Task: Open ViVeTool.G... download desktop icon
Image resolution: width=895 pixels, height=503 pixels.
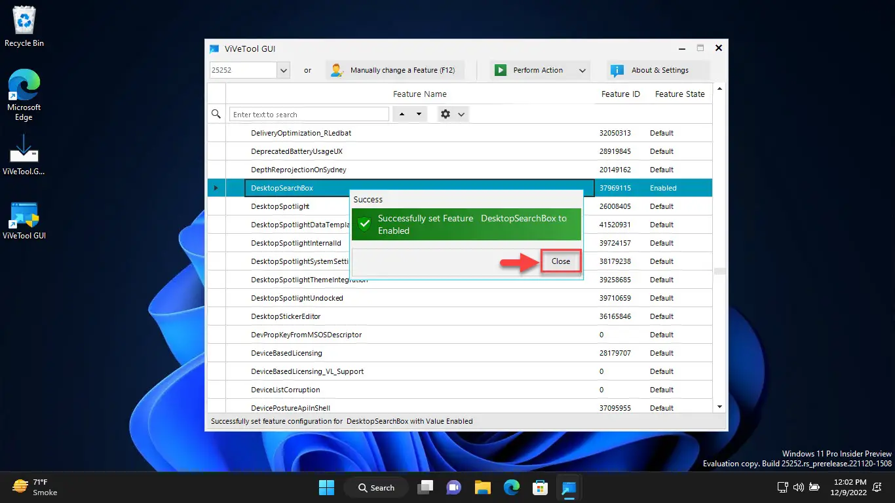Action: tap(24, 155)
